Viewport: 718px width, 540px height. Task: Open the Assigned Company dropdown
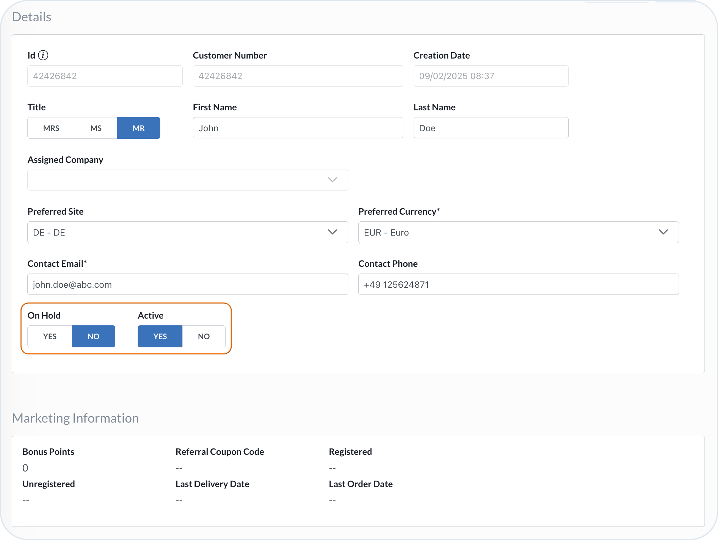point(187,180)
